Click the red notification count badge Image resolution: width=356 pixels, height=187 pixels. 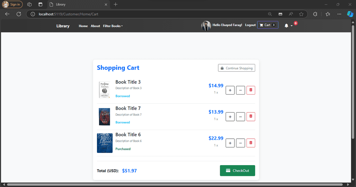(296, 23)
